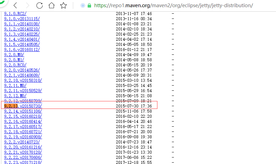Click the green secure padlock icon
276x164 pixels.
click(x=89, y=5)
